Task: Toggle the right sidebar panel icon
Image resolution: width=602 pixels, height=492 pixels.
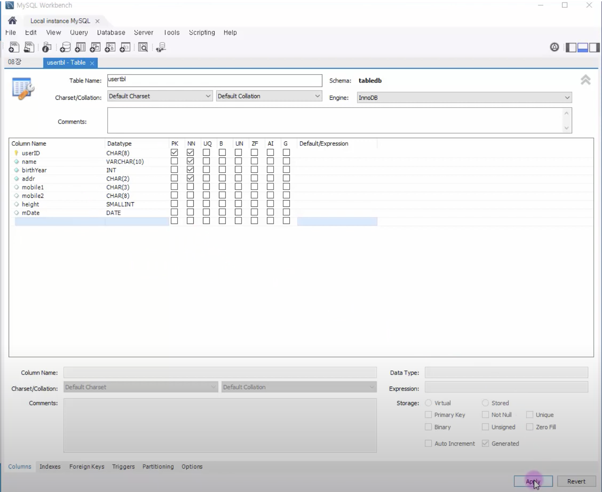Action: [594, 47]
